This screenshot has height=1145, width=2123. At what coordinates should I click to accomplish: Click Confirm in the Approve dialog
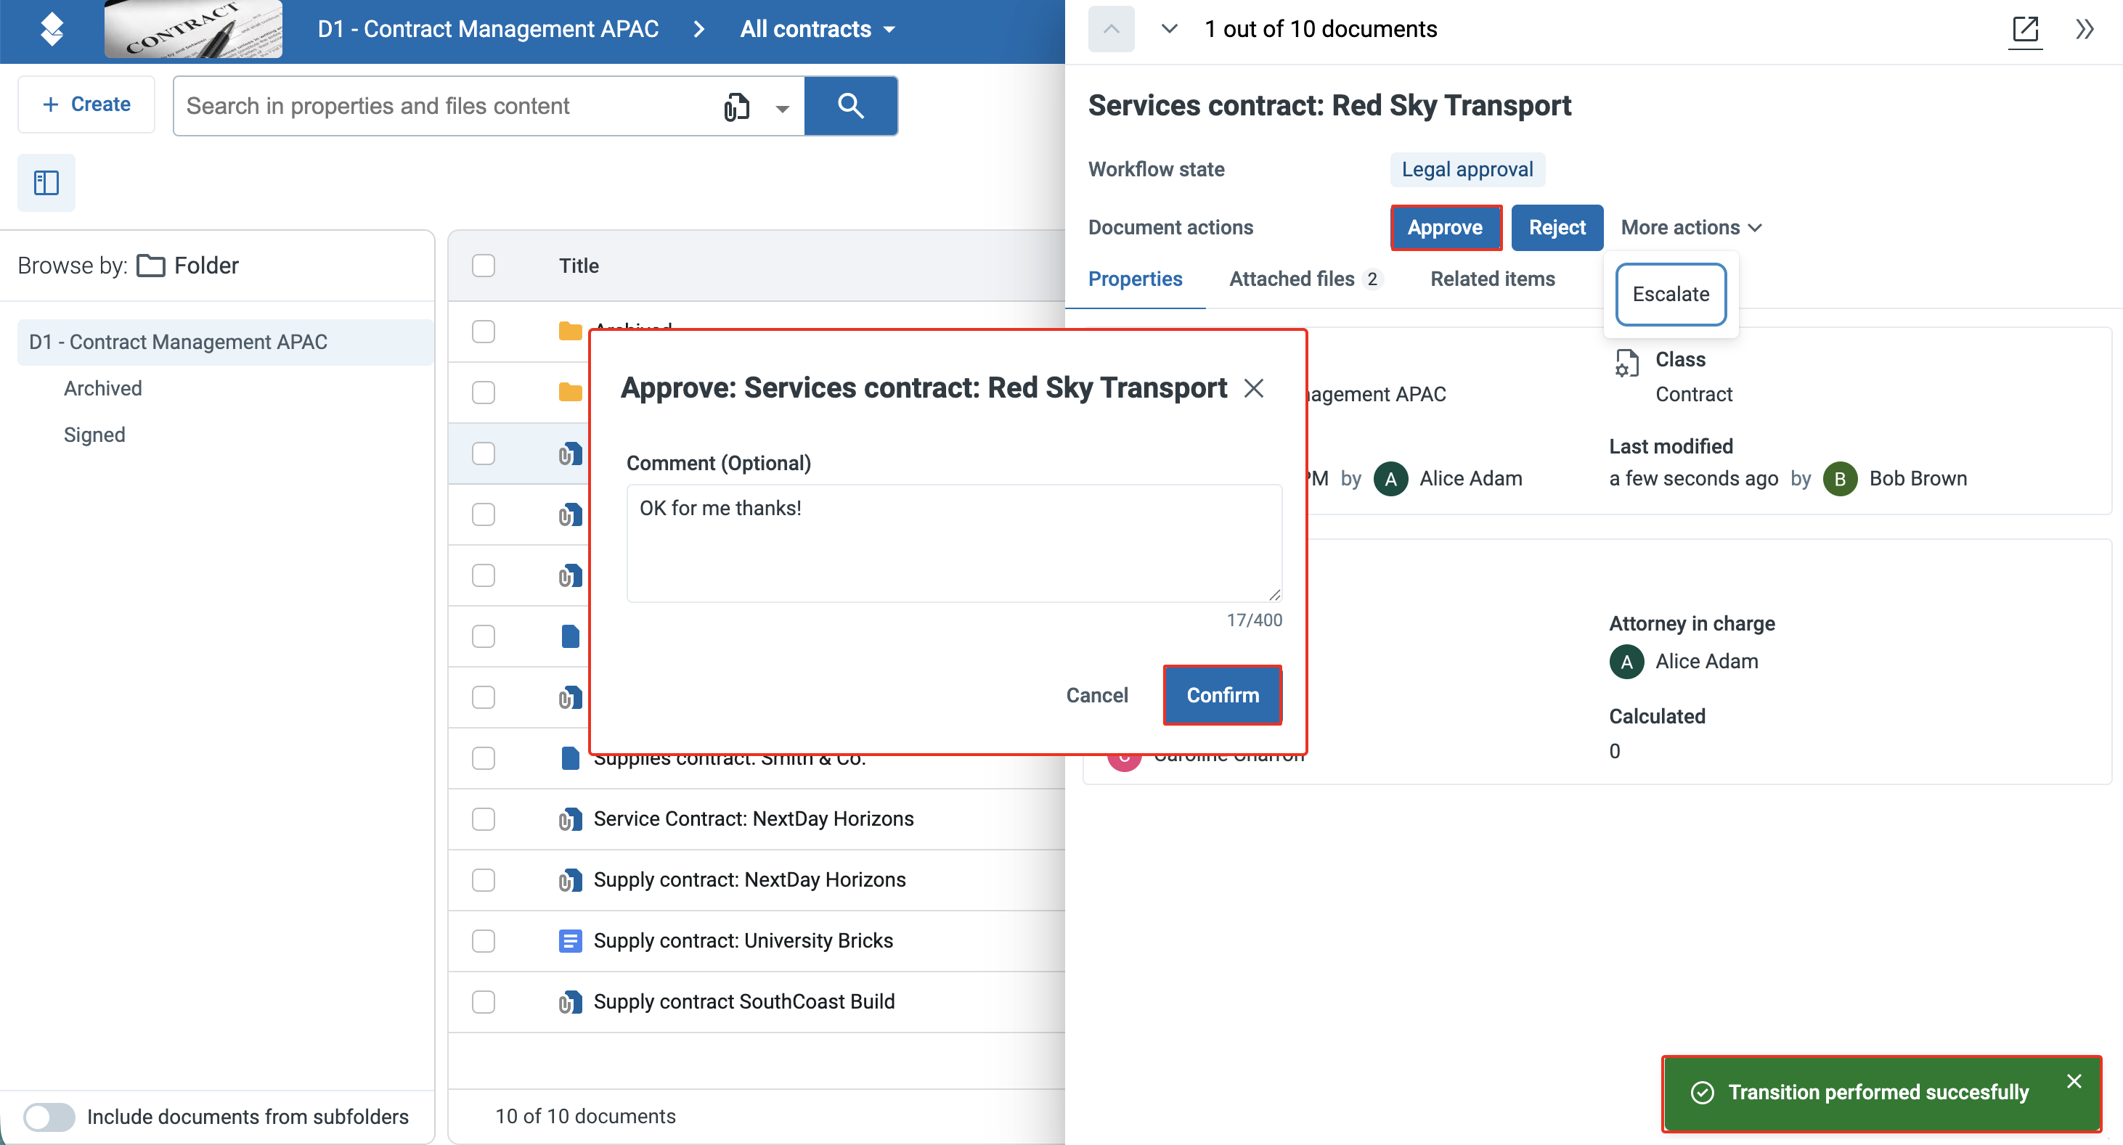pos(1222,695)
